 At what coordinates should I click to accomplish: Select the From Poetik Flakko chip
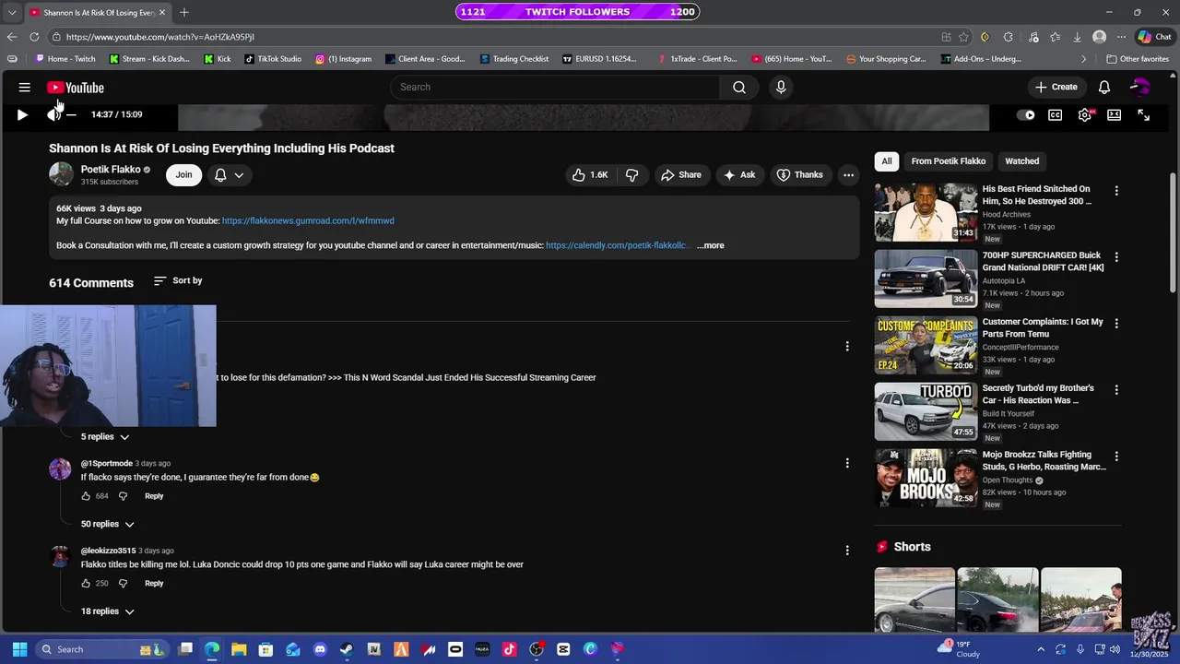pyautogui.click(x=949, y=161)
